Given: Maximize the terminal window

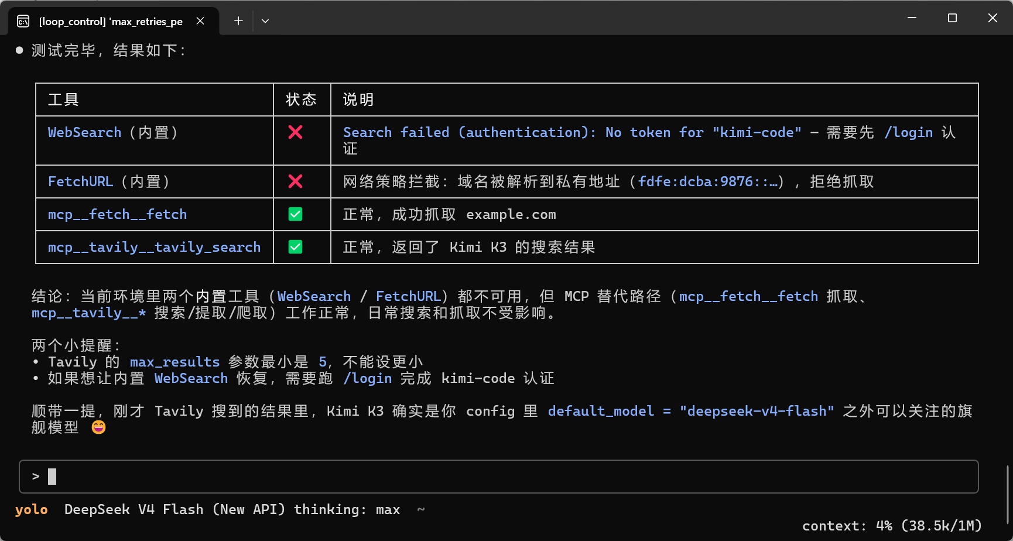Looking at the screenshot, I should tap(952, 18).
